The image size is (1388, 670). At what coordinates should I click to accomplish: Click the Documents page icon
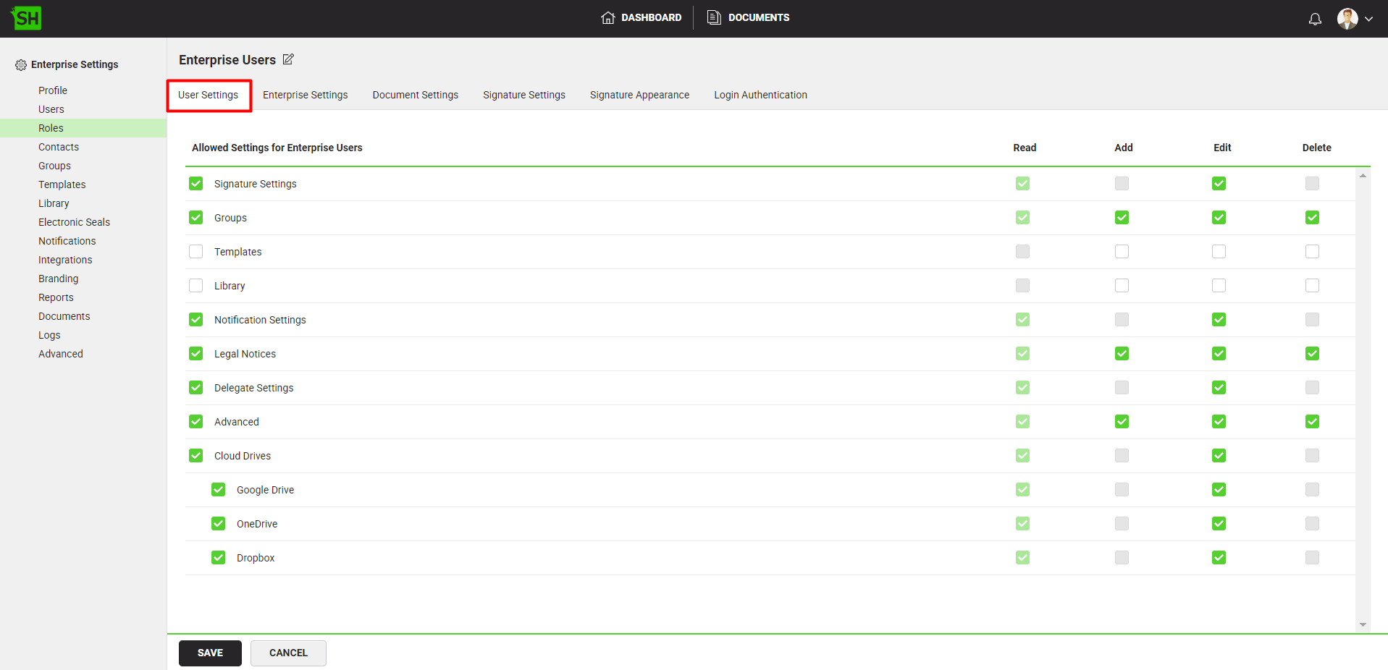tap(714, 17)
